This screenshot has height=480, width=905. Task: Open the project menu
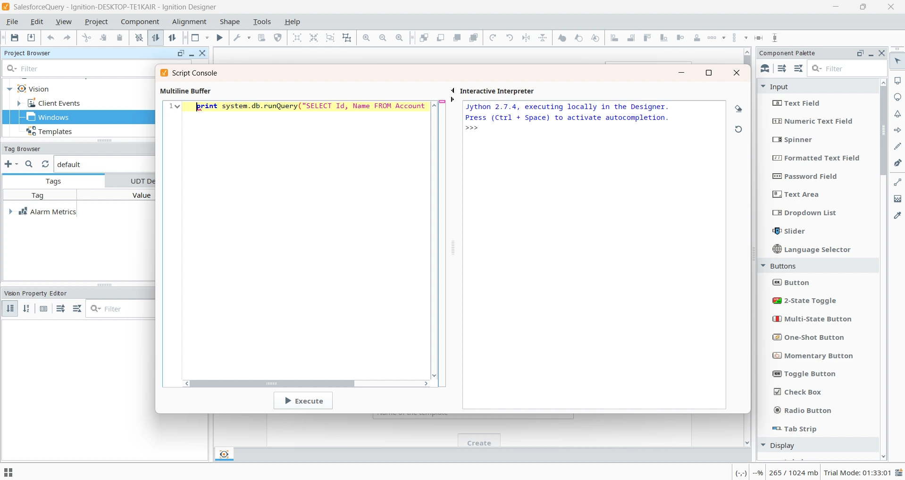point(97,22)
